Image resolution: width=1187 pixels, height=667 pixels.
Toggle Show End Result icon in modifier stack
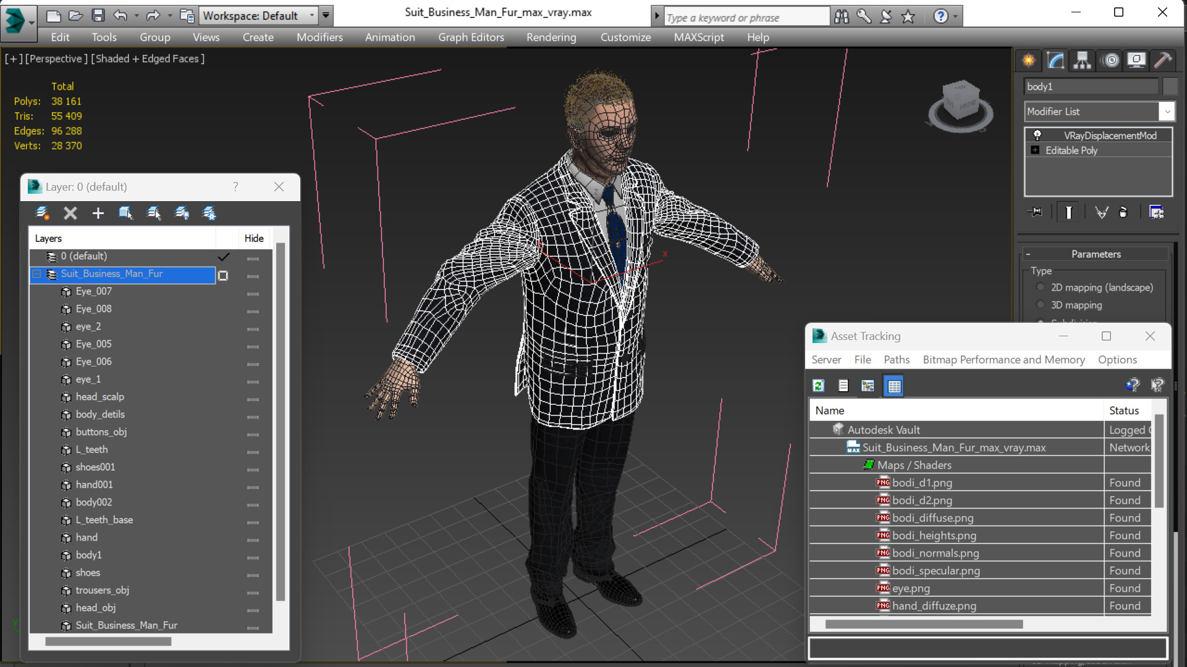[x=1068, y=212]
